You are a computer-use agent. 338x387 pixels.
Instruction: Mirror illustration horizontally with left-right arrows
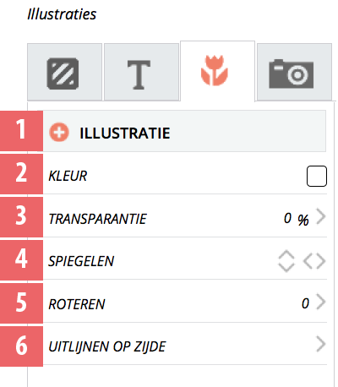pos(314,261)
